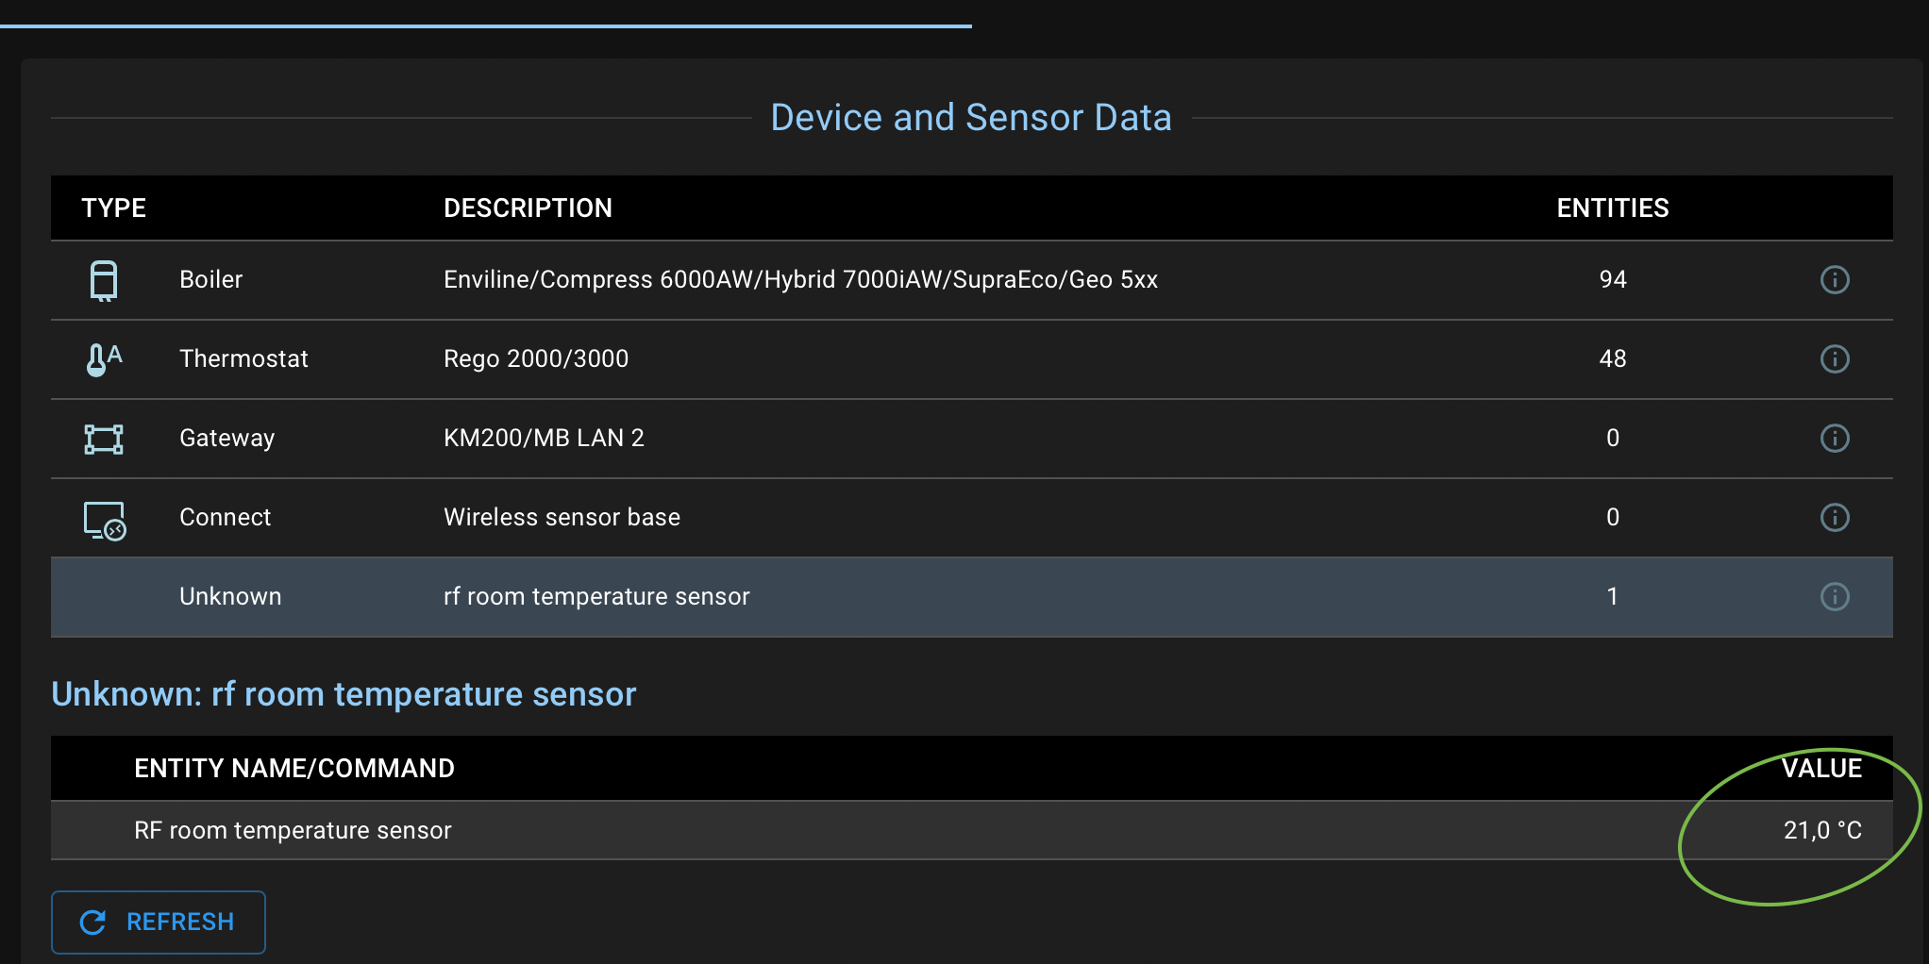Open info for the KM200/MB LAN 2 gateway
This screenshot has width=1929, height=964.
click(1835, 438)
